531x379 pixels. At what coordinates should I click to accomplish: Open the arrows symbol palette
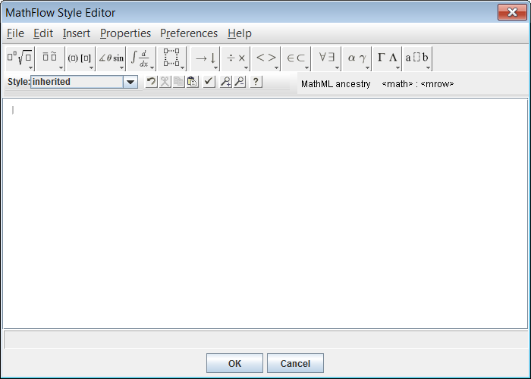tap(205, 58)
